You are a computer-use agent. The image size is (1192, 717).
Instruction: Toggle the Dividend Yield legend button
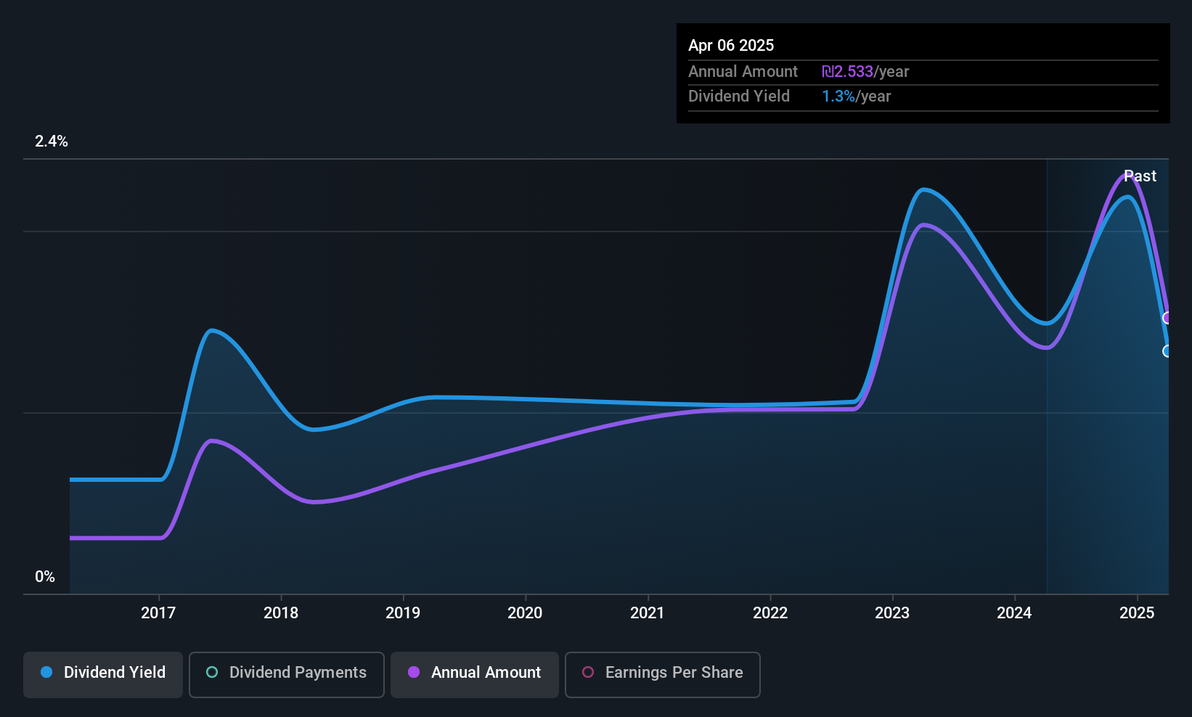pyautogui.click(x=103, y=674)
